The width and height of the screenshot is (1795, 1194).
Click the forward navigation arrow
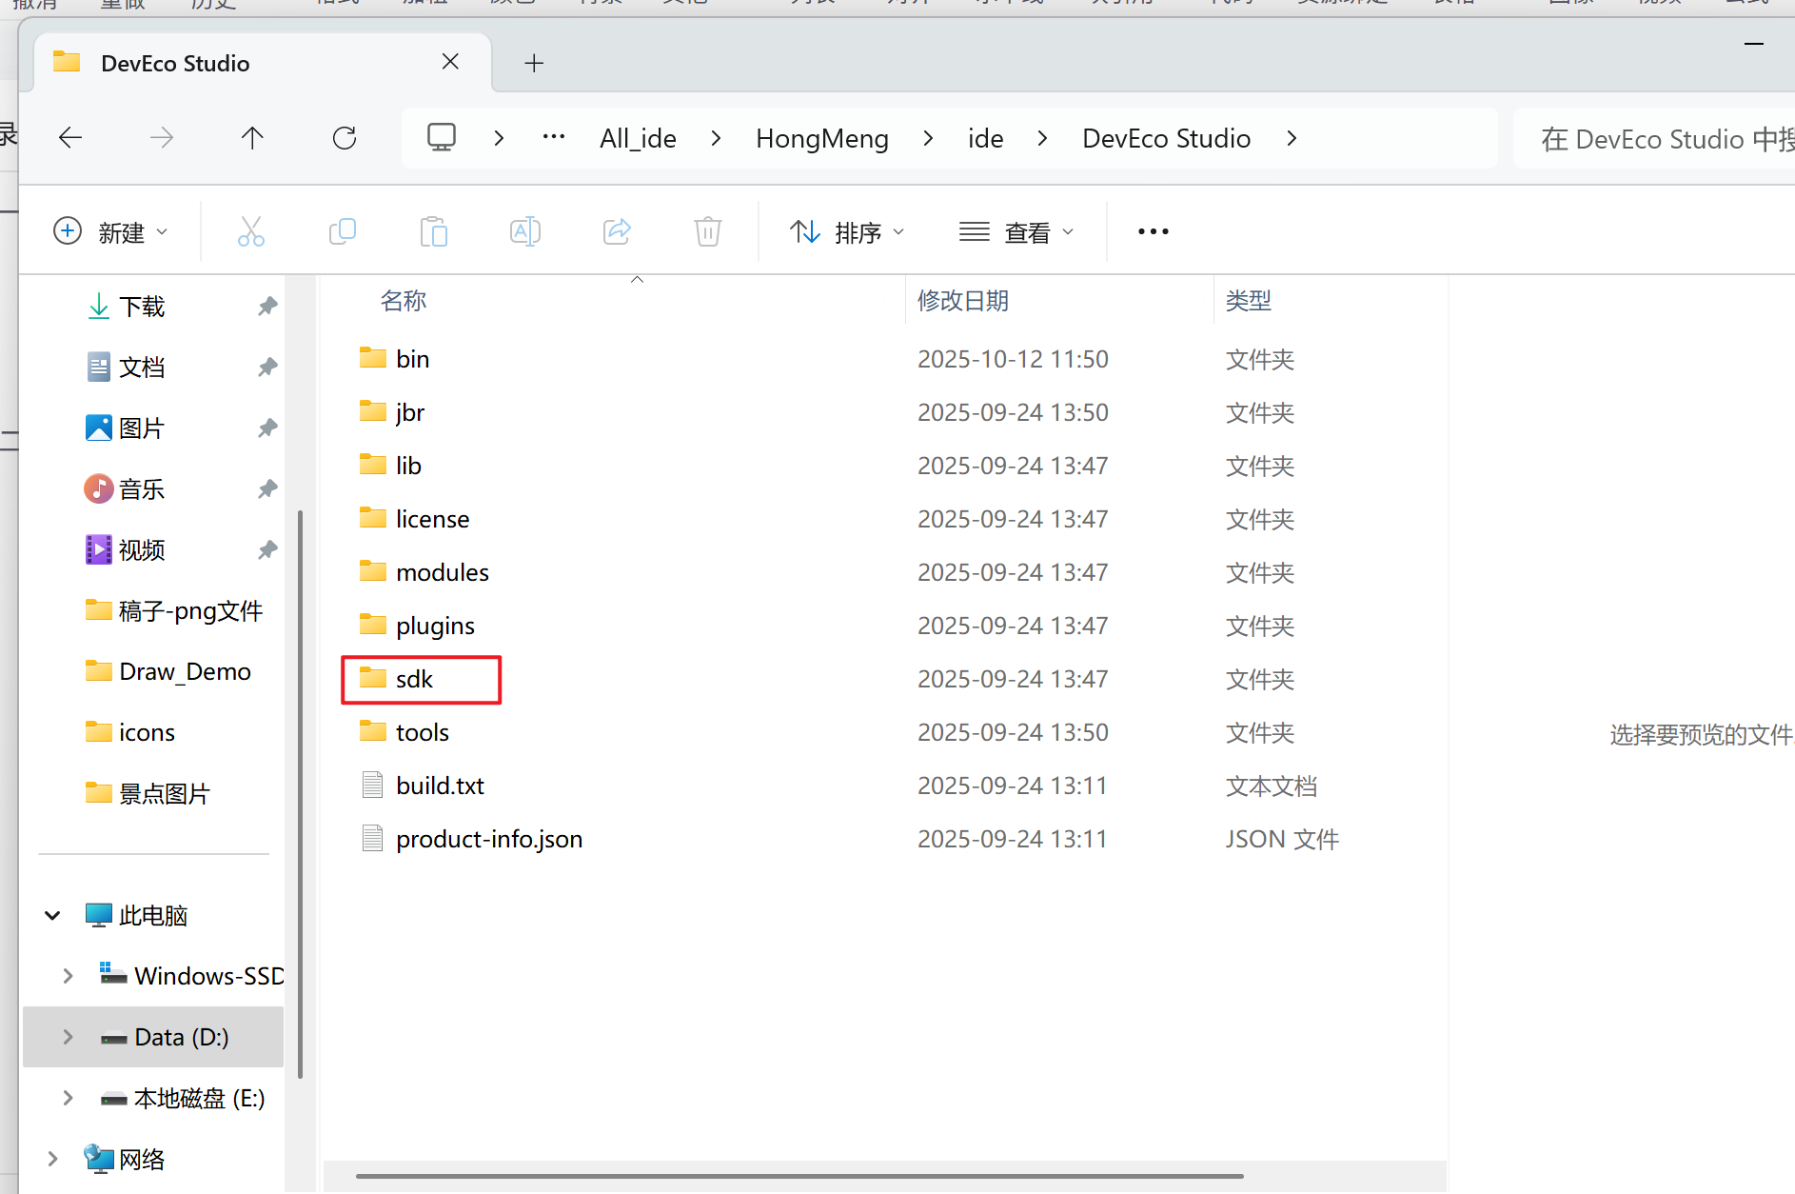click(x=162, y=138)
